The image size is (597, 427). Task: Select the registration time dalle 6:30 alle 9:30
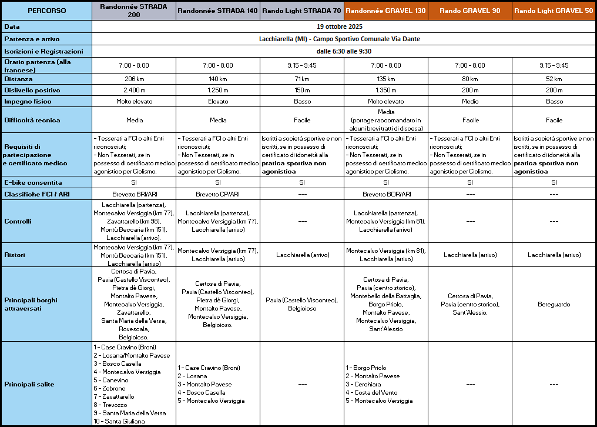344,51
